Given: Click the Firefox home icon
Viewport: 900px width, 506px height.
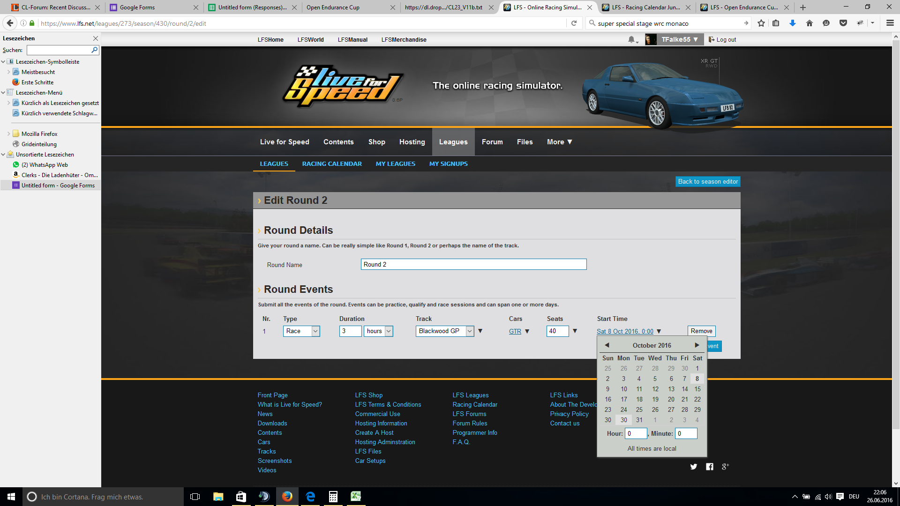Looking at the screenshot, I should (x=810, y=23).
